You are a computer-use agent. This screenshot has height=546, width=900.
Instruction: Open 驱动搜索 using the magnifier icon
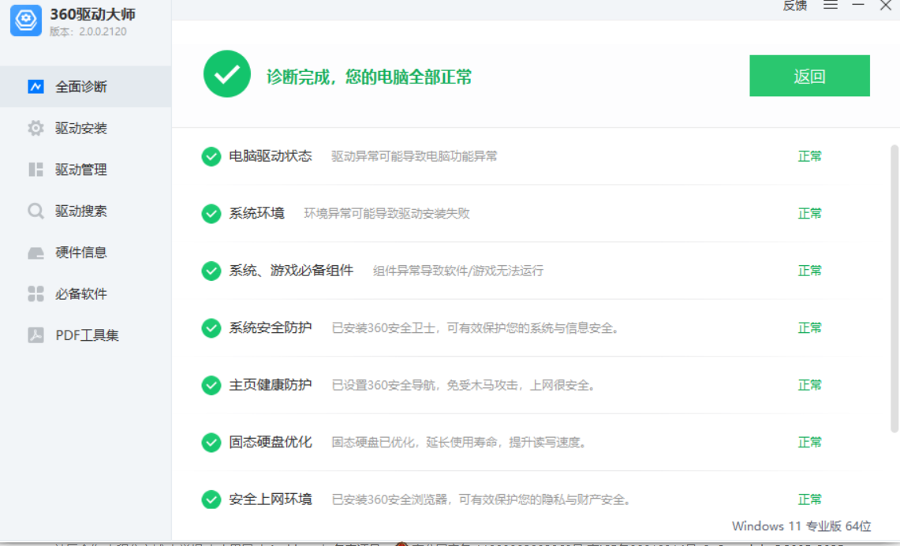tap(35, 211)
